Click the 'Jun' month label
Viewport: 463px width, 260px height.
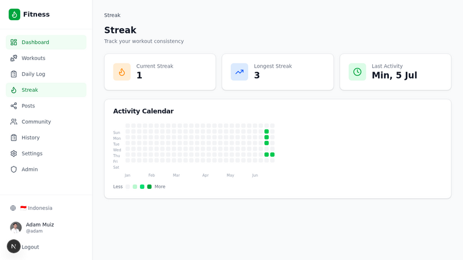coord(255,176)
